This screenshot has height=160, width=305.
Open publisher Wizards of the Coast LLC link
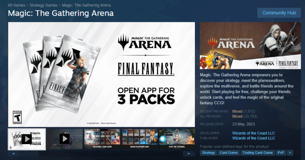pos(253,138)
